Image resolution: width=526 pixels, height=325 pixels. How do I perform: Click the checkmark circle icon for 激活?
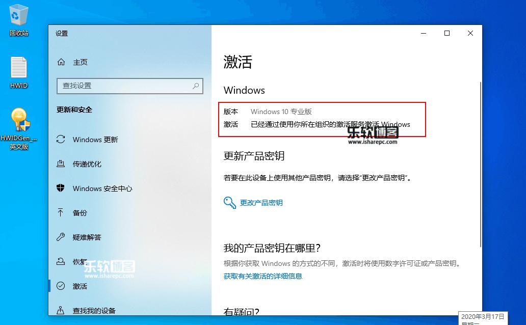coord(61,286)
